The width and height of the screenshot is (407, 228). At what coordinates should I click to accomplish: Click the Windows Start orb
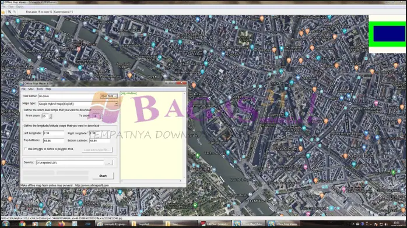6,224
